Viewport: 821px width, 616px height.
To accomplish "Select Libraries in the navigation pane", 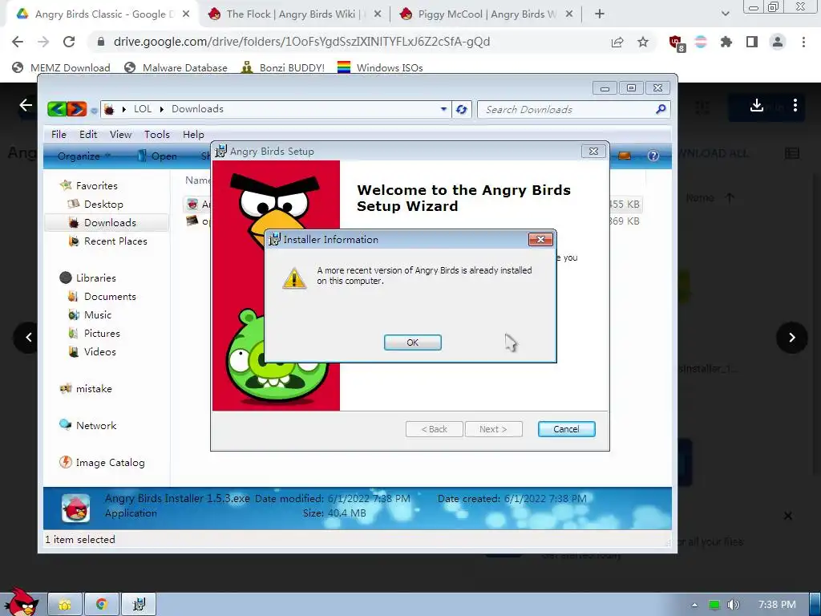I will click(88, 278).
